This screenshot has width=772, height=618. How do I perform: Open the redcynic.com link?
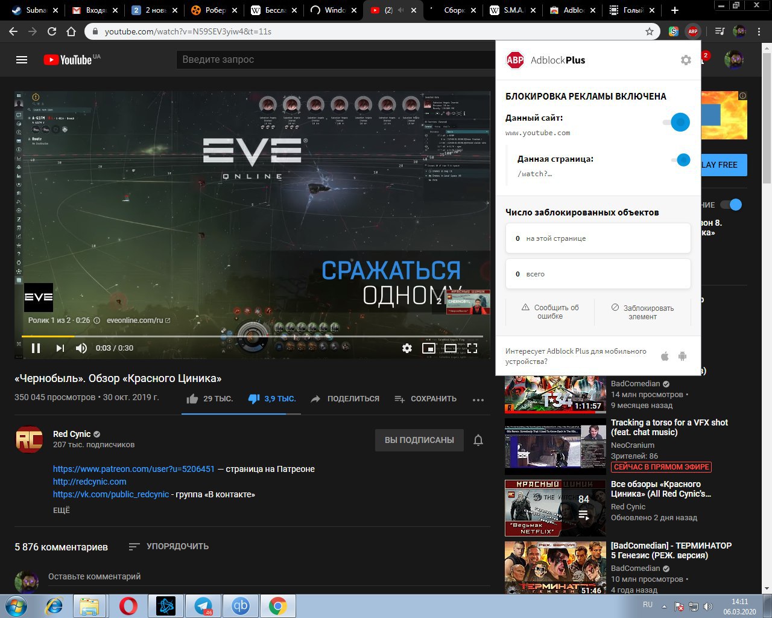point(90,482)
